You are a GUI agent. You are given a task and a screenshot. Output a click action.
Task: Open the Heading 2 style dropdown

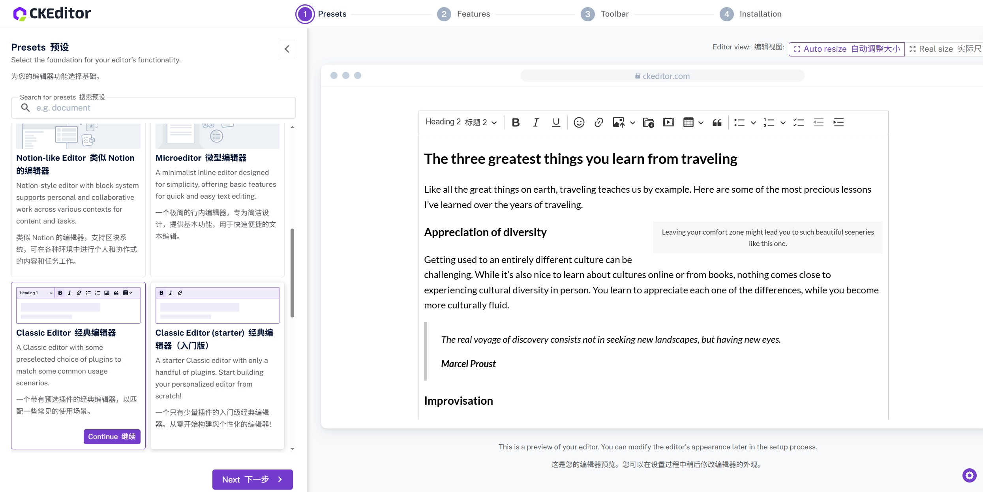461,122
